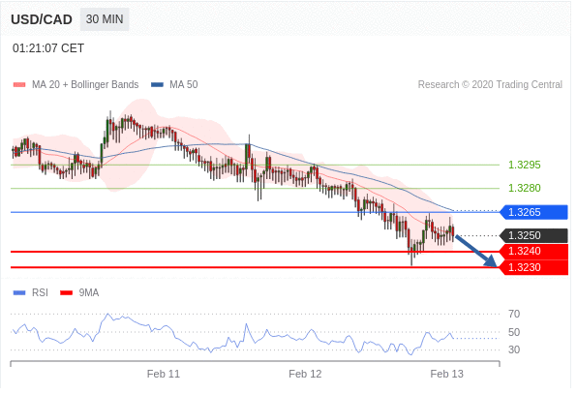Click the Feb 12 date axis label
Viewport: 577px width, 394px height.
point(305,374)
